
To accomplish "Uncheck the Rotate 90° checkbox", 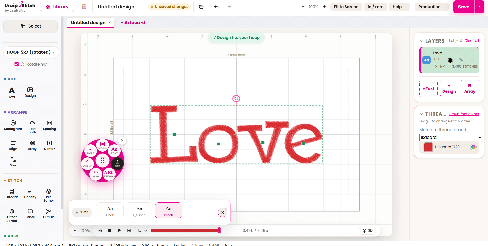I will coord(17,64).
